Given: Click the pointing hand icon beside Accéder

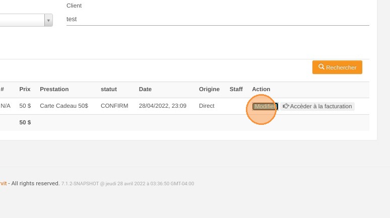Looking at the screenshot, I should tap(286, 106).
